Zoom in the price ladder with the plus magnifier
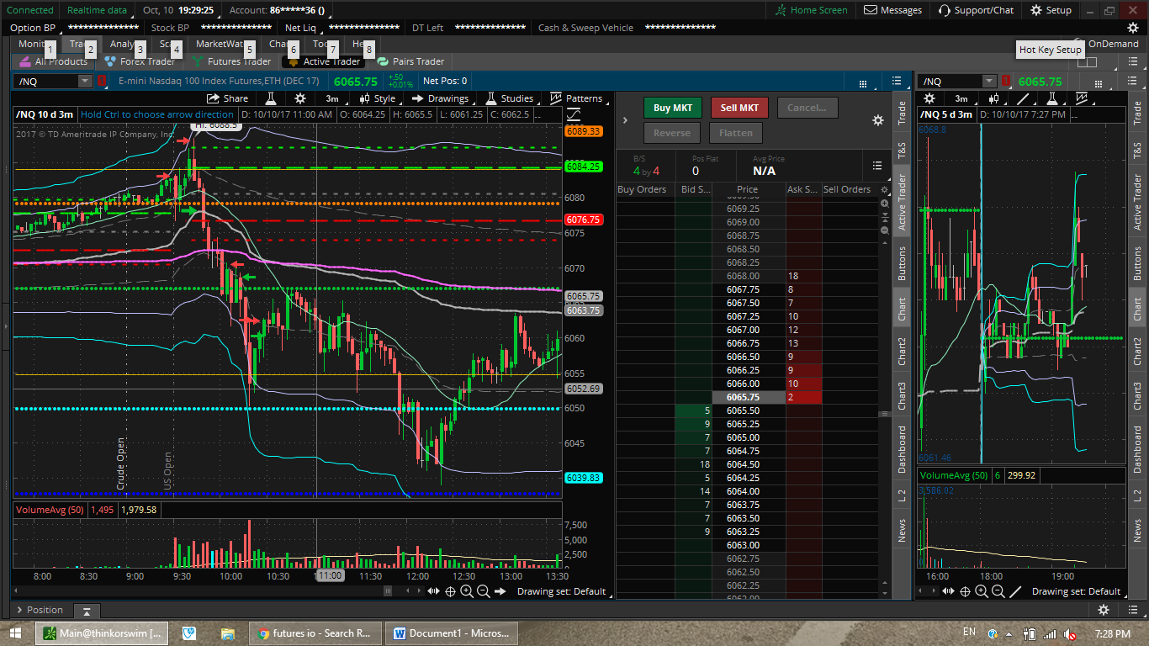The width and height of the screenshot is (1149, 646). point(884,204)
